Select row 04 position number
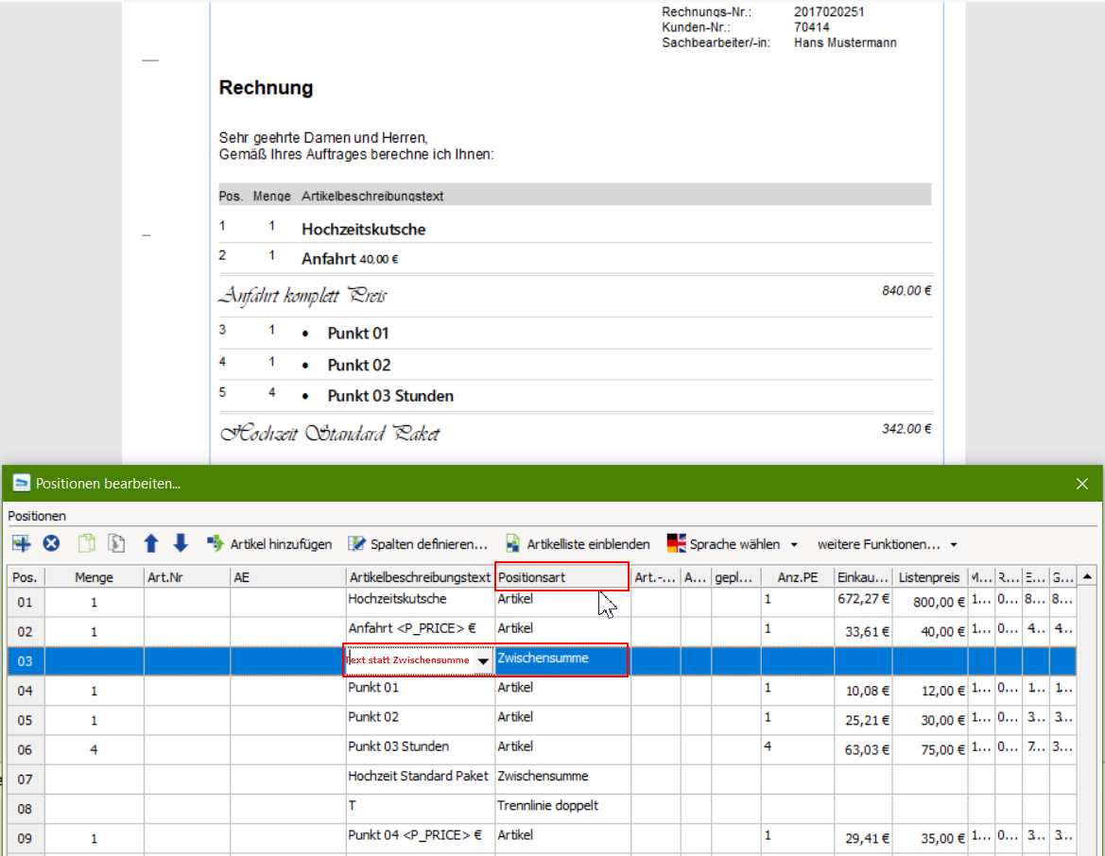The image size is (1105, 856). 26,692
